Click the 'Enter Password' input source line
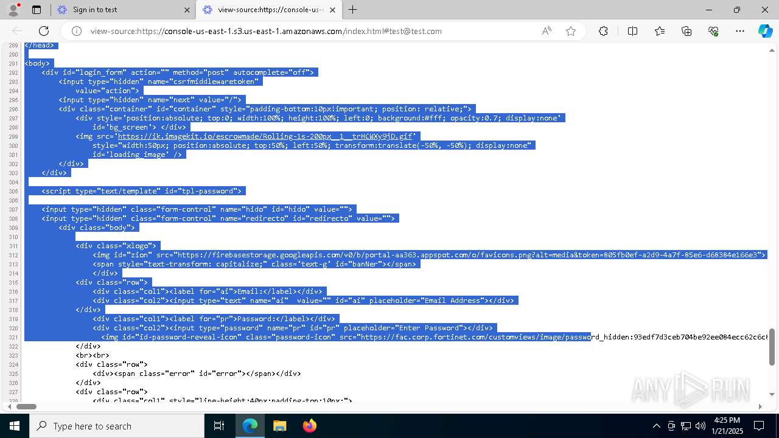This screenshot has height=438, width=779. coord(293,328)
